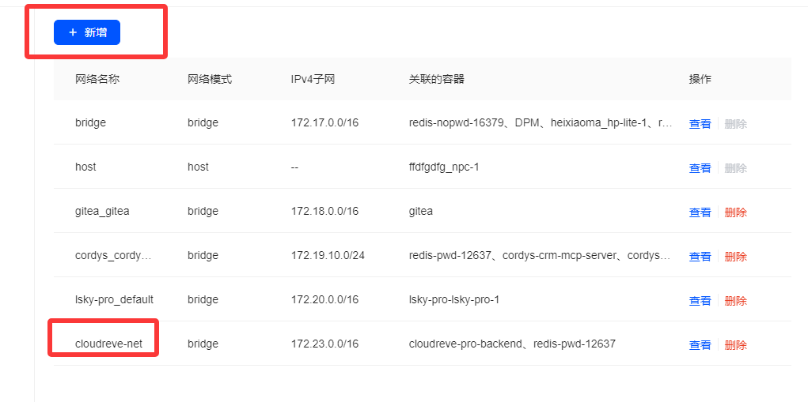View the cordys_cordy network details
808x402 pixels.
pyautogui.click(x=700, y=257)
